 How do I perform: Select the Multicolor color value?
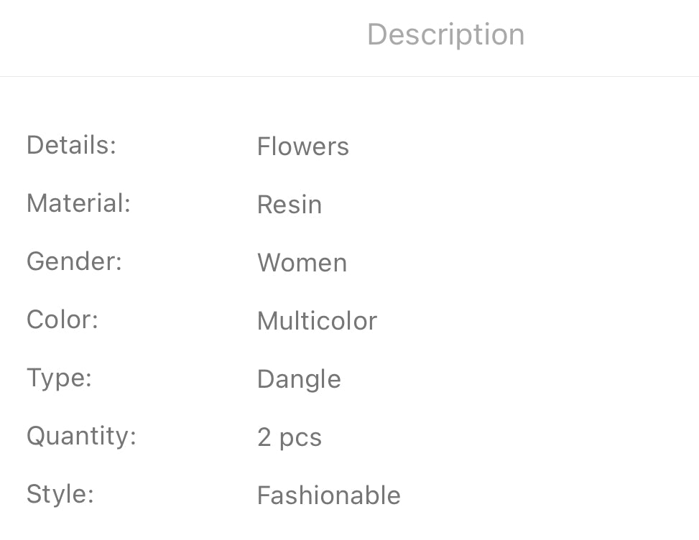click(x=316, y=321)
